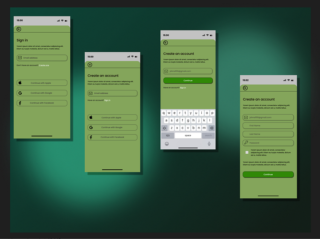Click the Continue button above the keyboard
The height and width of the screenshot is (239, 320).
188,80
